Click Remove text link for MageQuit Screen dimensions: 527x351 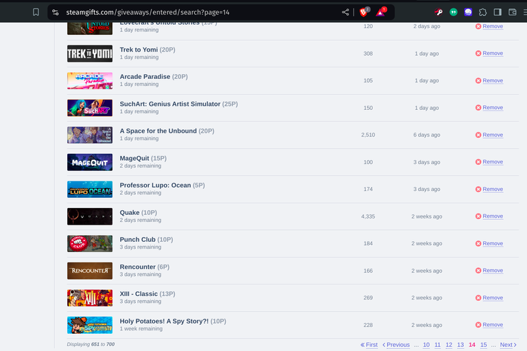pos(493,162)
